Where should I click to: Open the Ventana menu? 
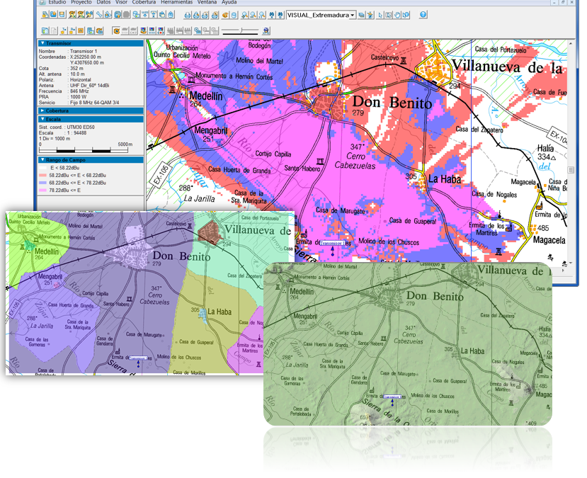click(x=207, y=2)
